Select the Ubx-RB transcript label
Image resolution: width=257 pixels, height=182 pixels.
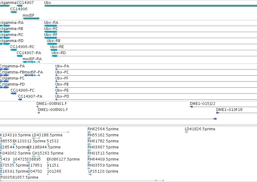tap(53, 41)
